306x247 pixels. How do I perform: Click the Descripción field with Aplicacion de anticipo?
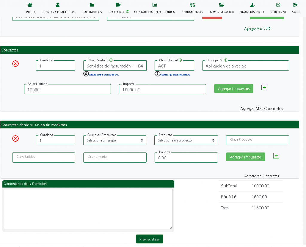pyautogui.click(x=245, y=66)
